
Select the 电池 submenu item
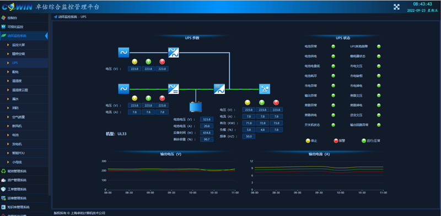click(x=24, y=135)
